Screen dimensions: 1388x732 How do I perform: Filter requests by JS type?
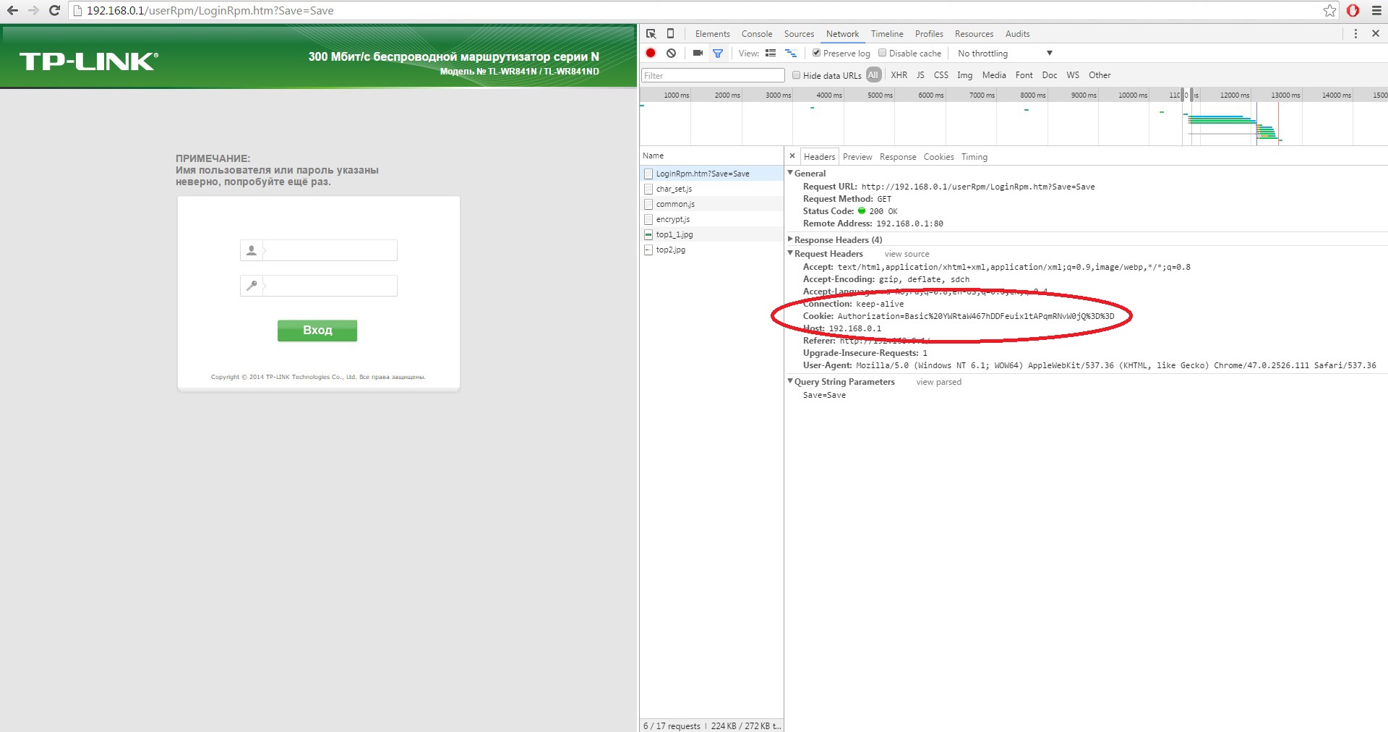coord(920,75)
